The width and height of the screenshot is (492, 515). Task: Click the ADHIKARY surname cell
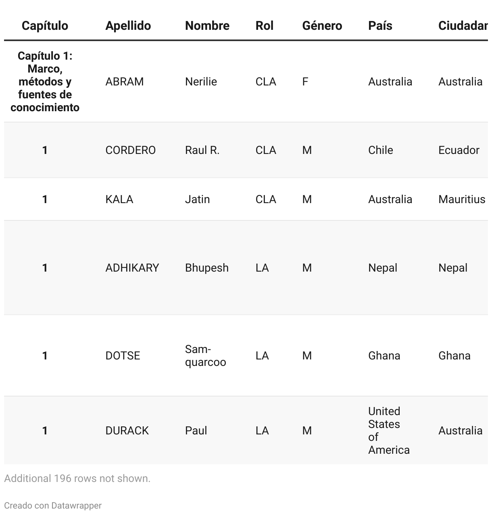132,268
